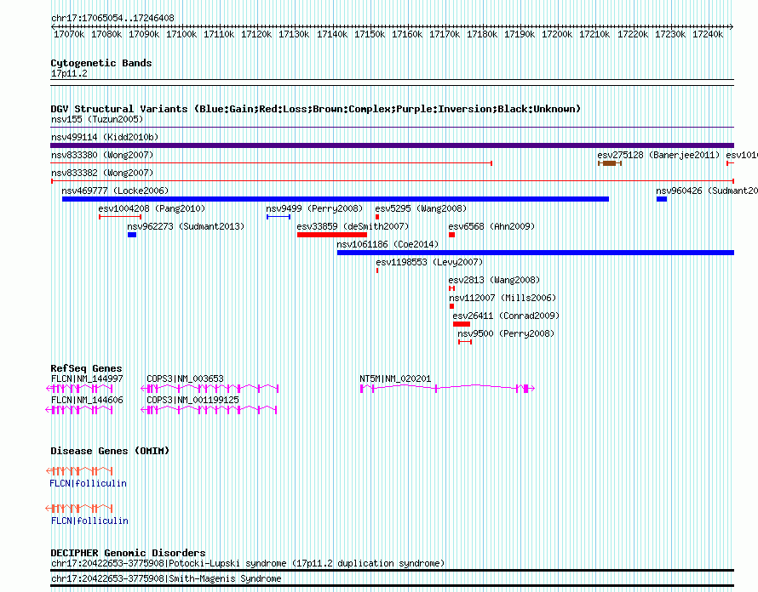Click the esv33859 (deSmith2007) red loss bar

(x=331, y=235)
